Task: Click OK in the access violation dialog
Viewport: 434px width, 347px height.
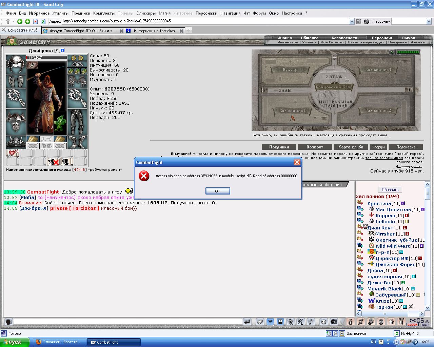Action: pyautogui.click(x=218, y=191)
